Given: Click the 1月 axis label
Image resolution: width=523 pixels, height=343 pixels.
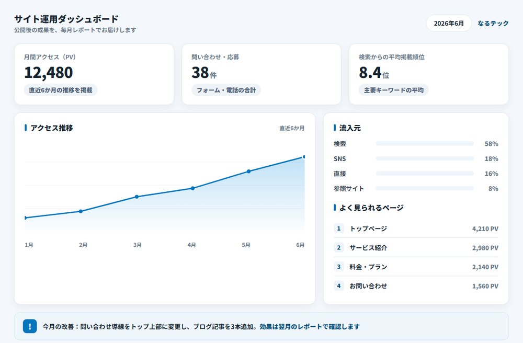Looking at the screenshot, I should (x=29, y=245).
